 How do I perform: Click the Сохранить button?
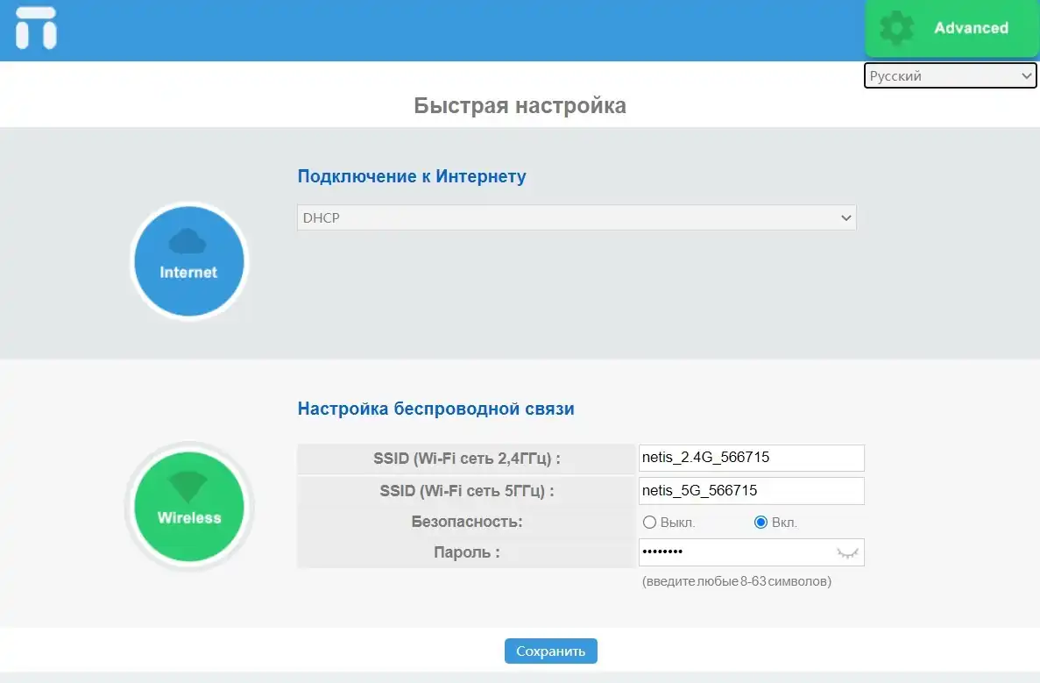(x=550, y=651)
